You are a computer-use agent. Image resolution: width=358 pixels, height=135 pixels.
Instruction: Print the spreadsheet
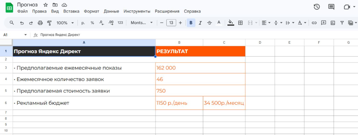coord(40,23)
